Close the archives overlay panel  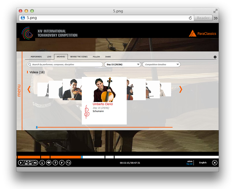(215, 57)
